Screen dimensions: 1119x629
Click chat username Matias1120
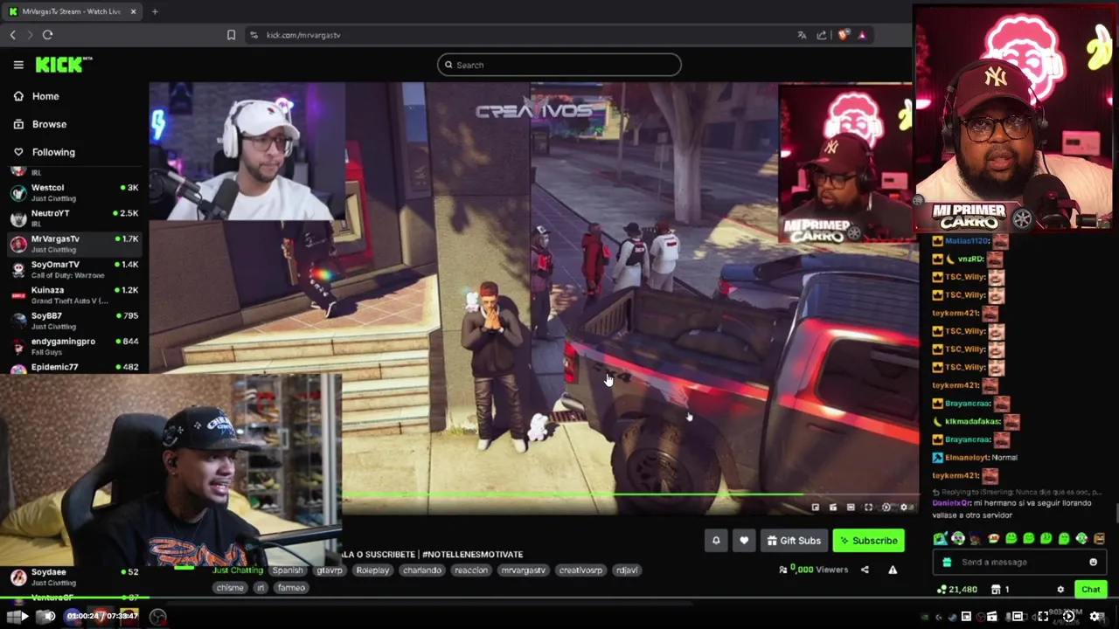tap(967, 241)
